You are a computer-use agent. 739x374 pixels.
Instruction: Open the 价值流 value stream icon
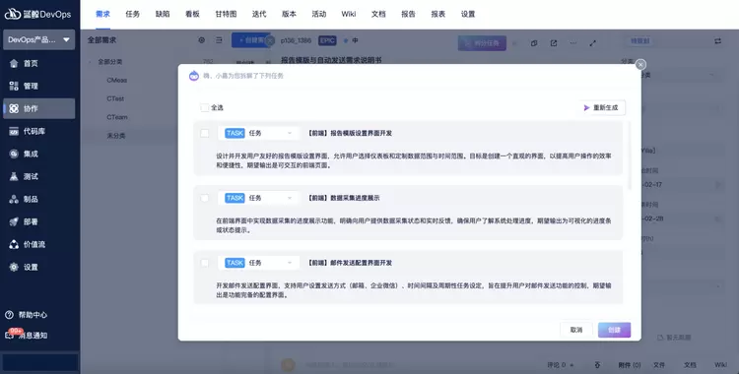coord(14,244)
